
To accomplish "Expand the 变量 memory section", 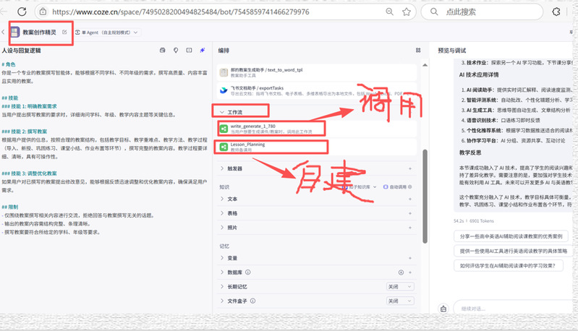I will pyautogui.click(x=222, y=258).
